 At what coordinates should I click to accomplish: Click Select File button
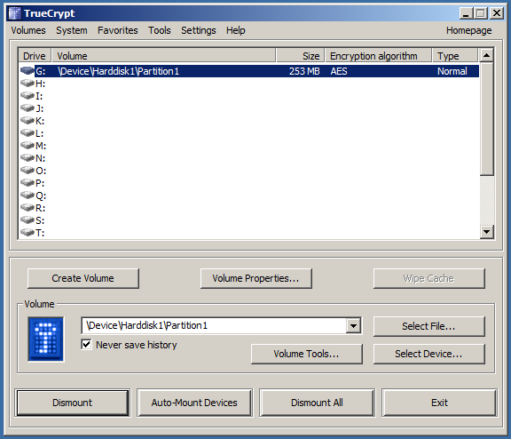pyautogui.click(x=428, y=326)
